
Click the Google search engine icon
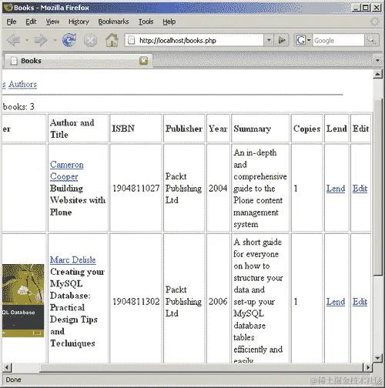300,40
